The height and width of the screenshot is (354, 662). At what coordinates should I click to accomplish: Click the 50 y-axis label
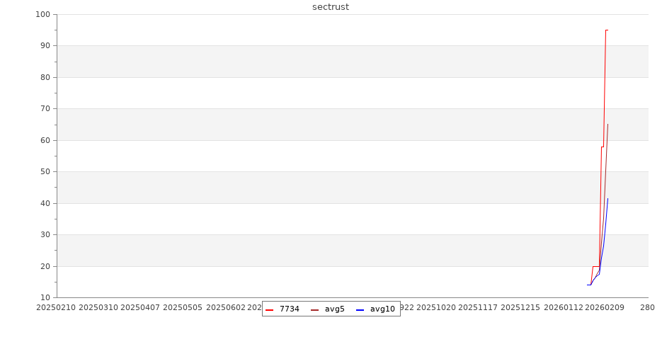click(45, 172)
